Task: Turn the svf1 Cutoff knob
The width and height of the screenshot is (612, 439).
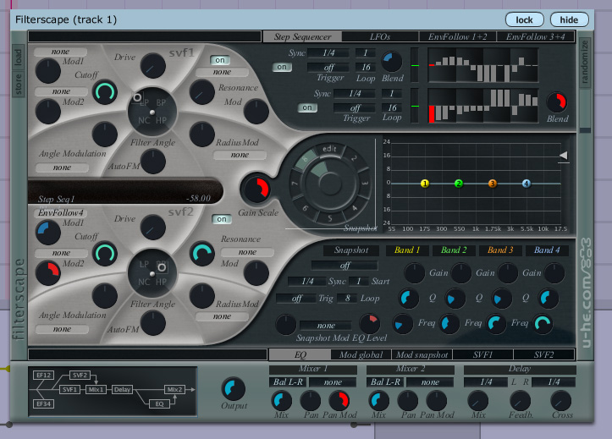Action: 105,92
